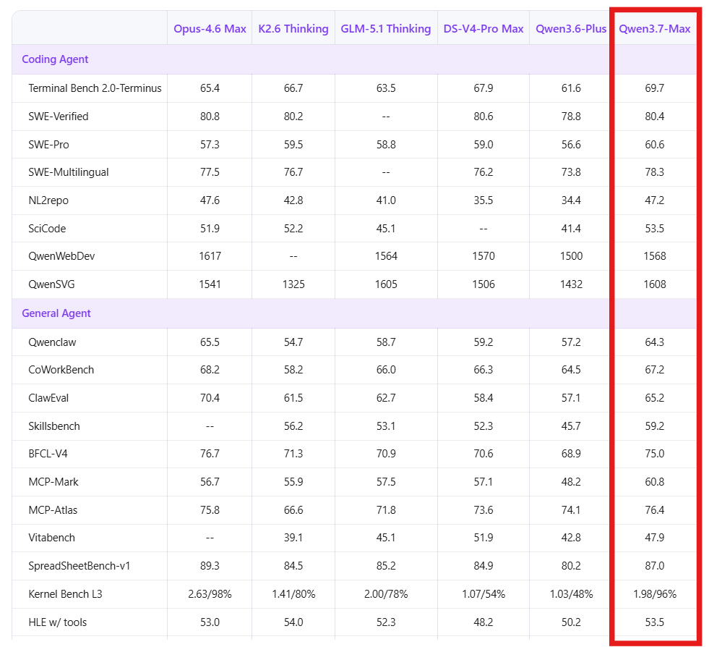Click the BFCL-V4 row label
709x647 pixels.
point(48,453)
